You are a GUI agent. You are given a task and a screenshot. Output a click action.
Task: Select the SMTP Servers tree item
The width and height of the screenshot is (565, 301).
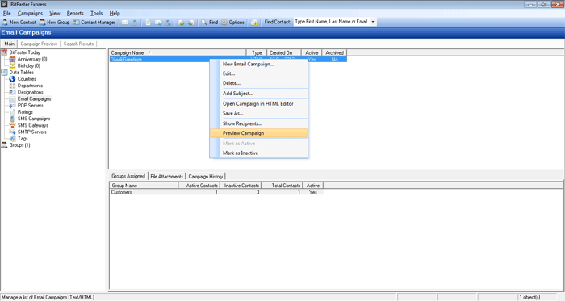coord(31,132)
